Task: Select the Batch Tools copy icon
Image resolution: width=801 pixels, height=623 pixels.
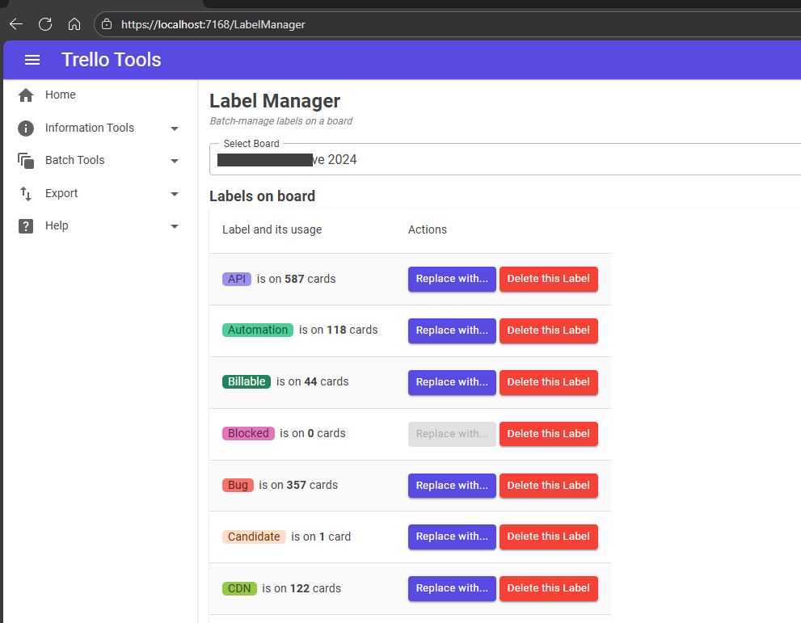Action: (x=25, y=160)
